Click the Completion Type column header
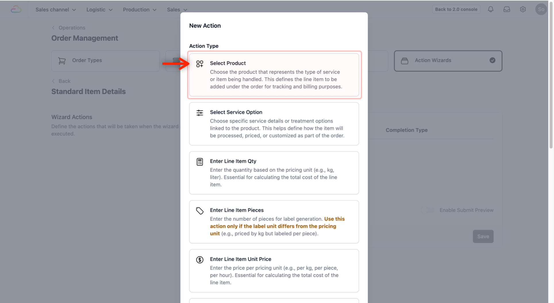Viewport: 554px width, 303px height. (407, 130)
